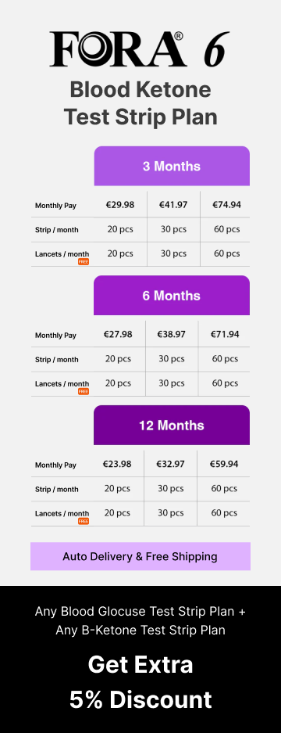Pick the €27.98 six-month price
Viewport: 281px width, 733px height.
(x=118, y=334)
